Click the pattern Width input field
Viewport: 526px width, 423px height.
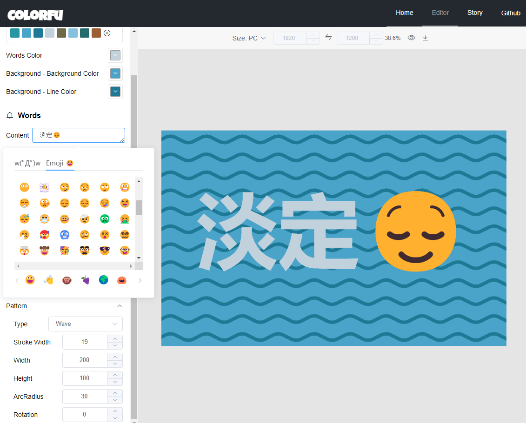(x=85, y=360)
